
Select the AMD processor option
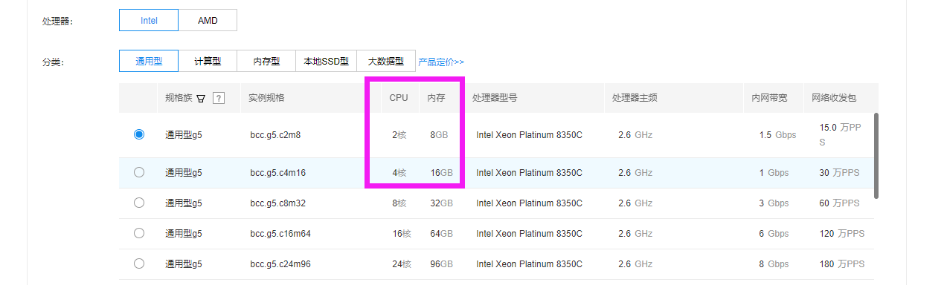point(208,21)
